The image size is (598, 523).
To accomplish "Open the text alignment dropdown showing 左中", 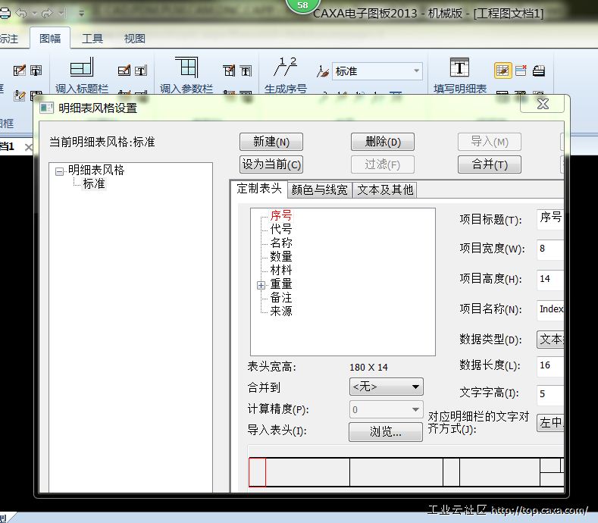I will pos(550,423).
